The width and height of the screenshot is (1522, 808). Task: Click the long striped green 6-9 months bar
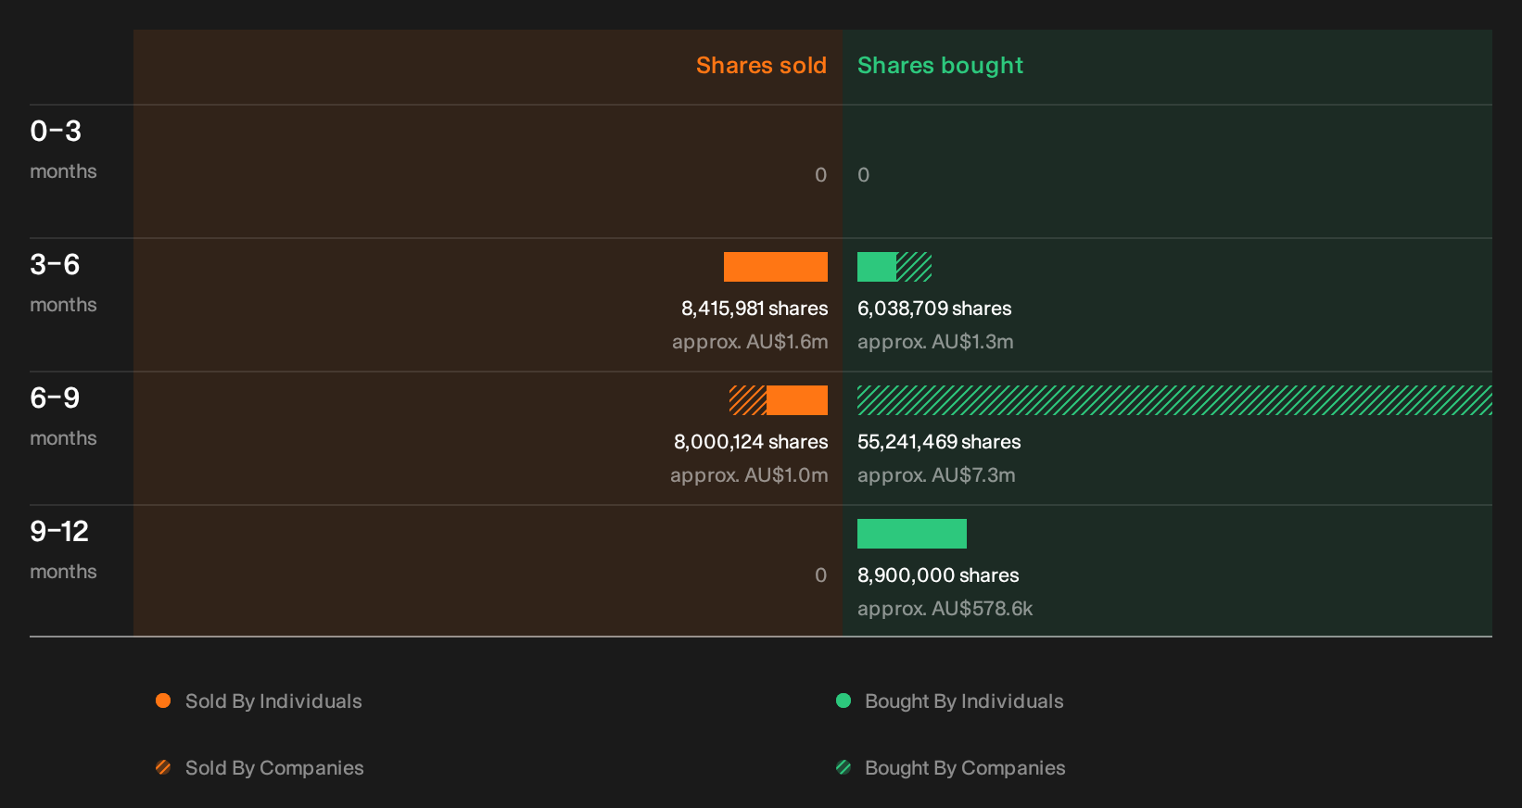click(x=1174, y=400)
